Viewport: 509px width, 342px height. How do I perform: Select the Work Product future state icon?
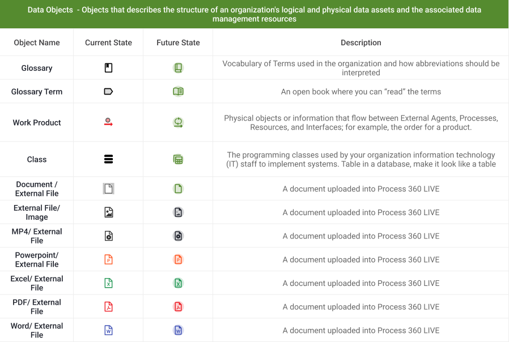coord(178,122)
